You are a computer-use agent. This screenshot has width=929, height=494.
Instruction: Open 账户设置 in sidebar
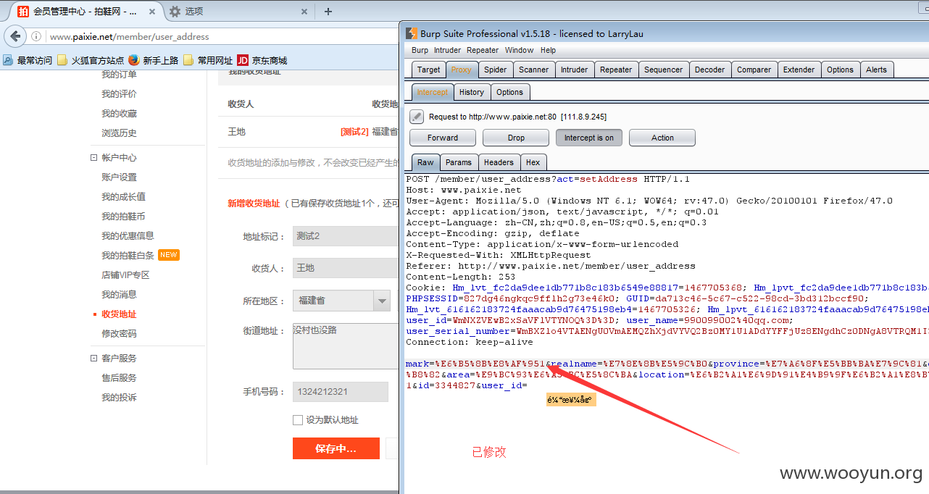tap(119, 177)
